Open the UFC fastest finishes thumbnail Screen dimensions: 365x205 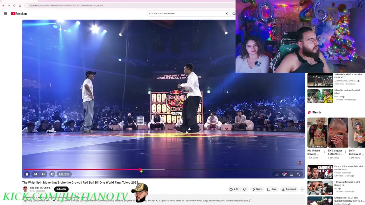pos(320,188)
